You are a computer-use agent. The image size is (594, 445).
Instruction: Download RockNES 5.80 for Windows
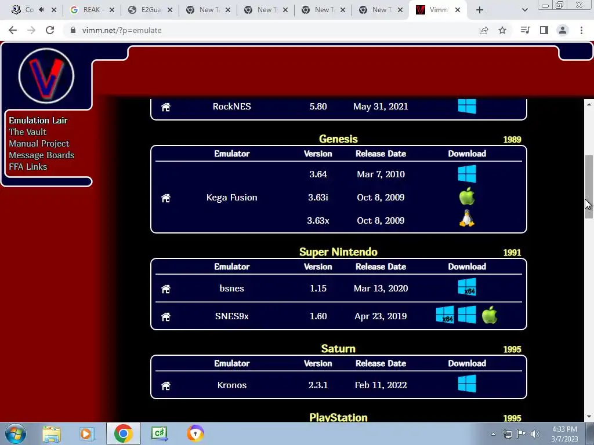click(x=467, y=107)
